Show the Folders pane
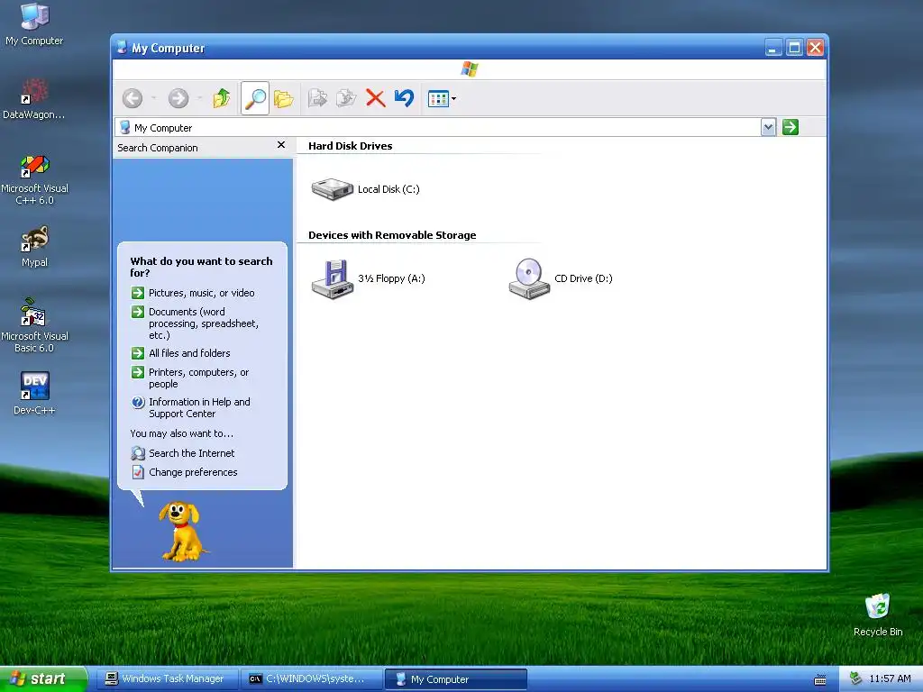This screenshot has height=692, width=923. coord(284,98)
